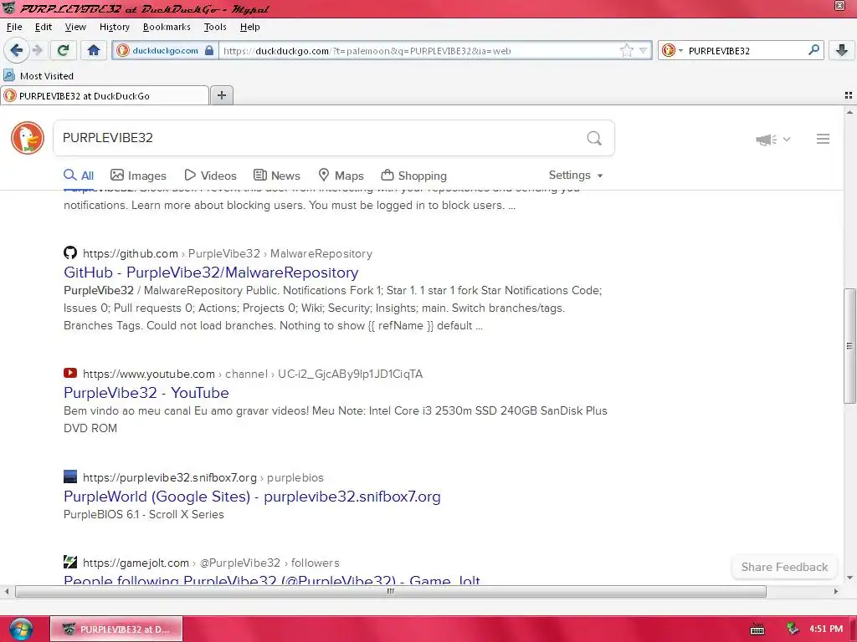The height and width of the screenshot is (642, 857).
Task: Click the scroll down arrow
Action: [849, 578]
